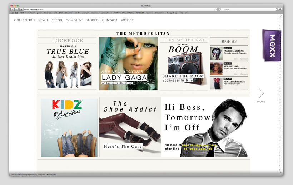Click the Google search field
The height and width of the screenshot is (185, 293).
pos(248,9)
